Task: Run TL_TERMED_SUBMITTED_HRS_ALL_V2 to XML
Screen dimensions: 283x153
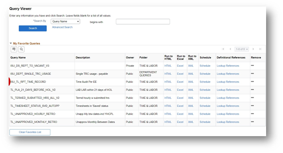Action: pos(191,98)
